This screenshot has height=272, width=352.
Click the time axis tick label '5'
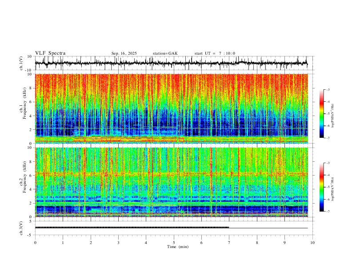(174, 243)
